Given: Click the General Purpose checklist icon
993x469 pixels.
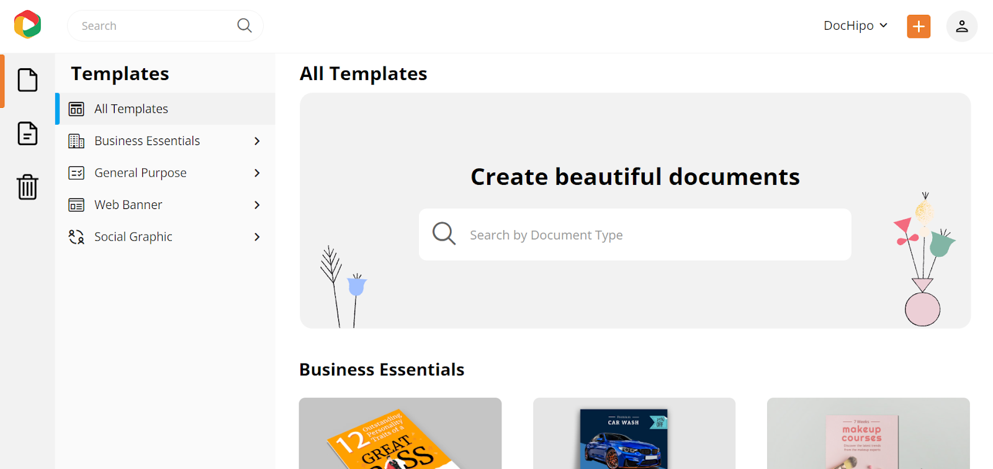Looking at the screenshot, I should 76,173.
